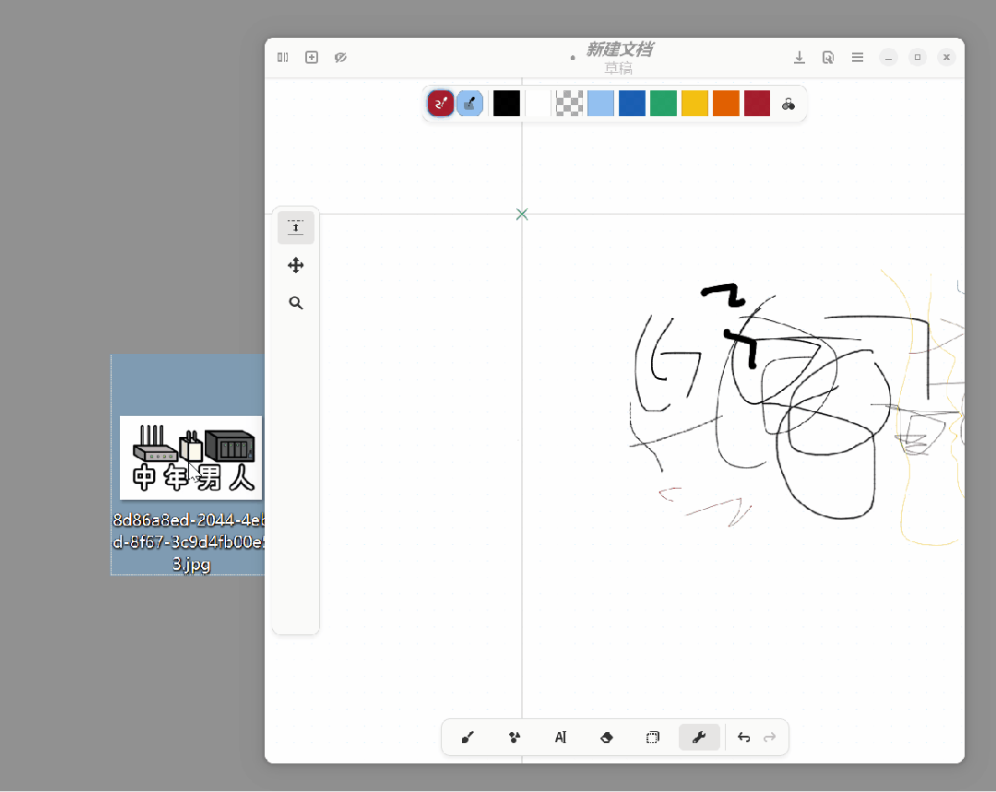Toggle the Tools wrench mode
996x792 pixels.
[699, 738]
